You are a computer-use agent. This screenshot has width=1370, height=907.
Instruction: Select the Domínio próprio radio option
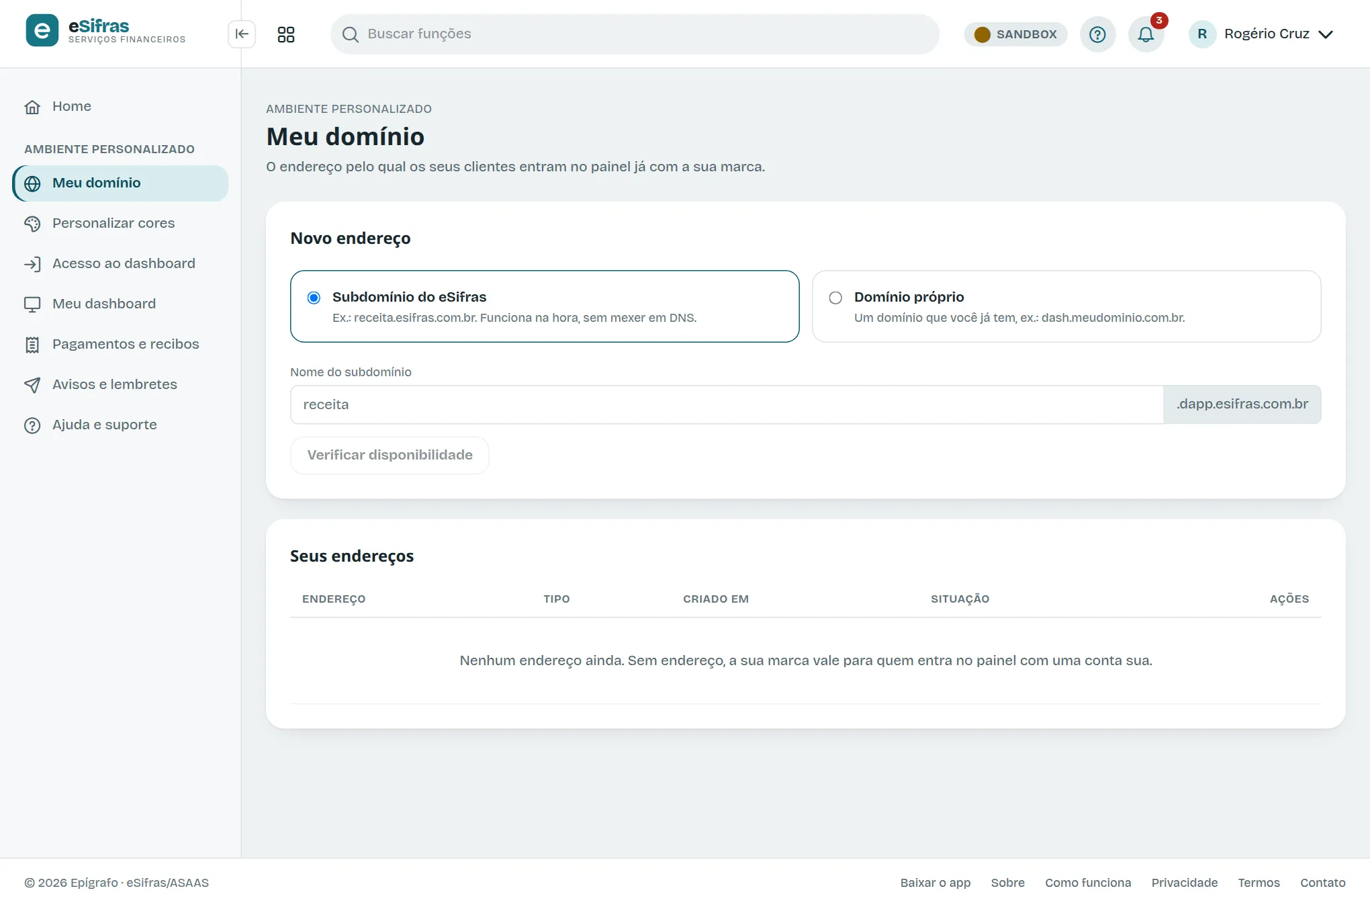tap(835, 298)
